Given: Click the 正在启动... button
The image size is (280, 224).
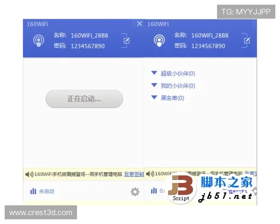Looking at the screenshot, I should click(x=84, y=99).
